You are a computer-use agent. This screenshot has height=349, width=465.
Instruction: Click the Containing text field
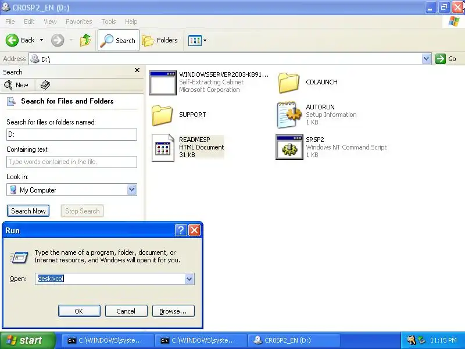[71, 162]
